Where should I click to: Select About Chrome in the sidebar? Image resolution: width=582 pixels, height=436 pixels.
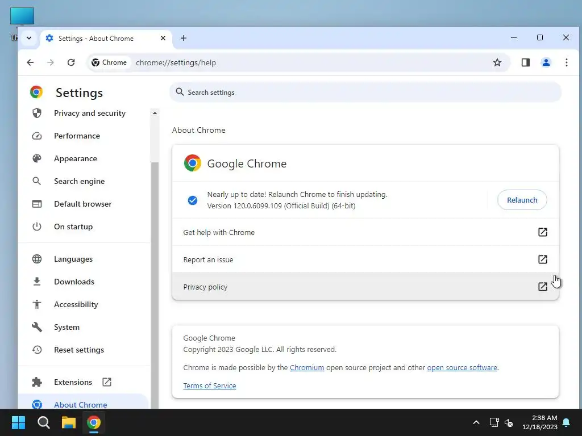[x=84, y=403]
